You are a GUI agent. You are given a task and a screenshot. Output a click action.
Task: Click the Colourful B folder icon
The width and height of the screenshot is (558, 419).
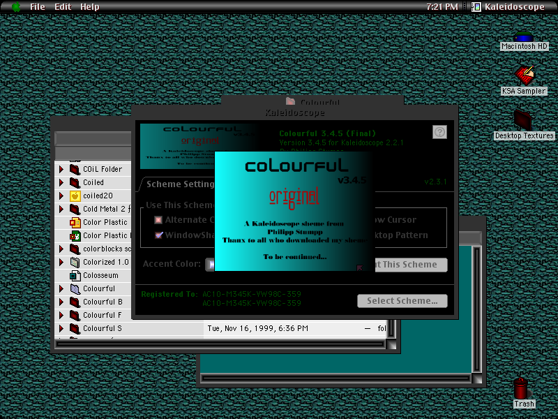click(x=75, y=302)
